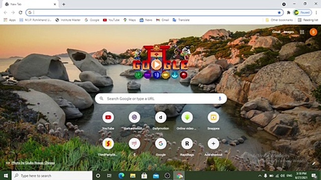Open the Translate bookmark
Image resolution: width=321 pixels, height=180 pixels.
[x=181, y=20]
